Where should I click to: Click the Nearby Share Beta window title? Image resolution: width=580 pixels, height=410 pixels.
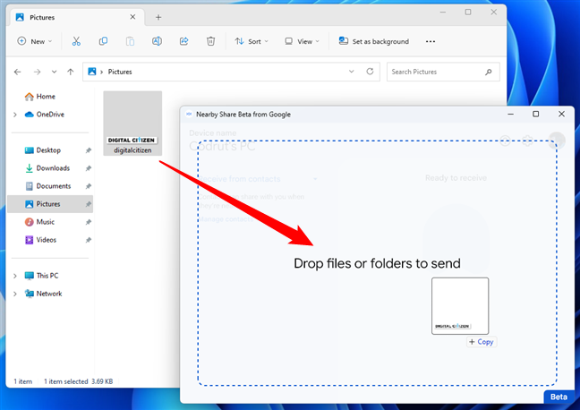[243, 115]
